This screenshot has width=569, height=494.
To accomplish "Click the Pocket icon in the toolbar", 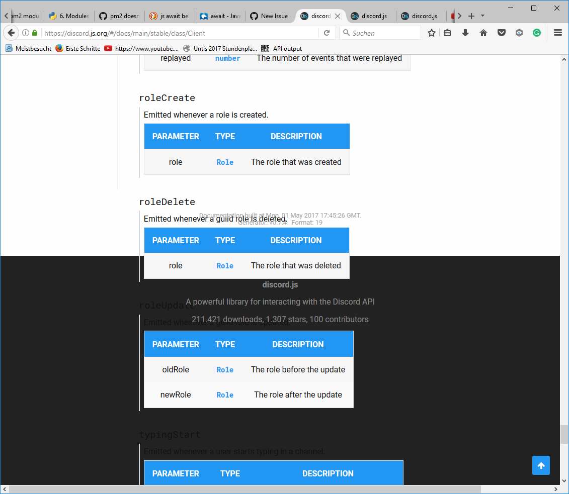I will point(501,33).
